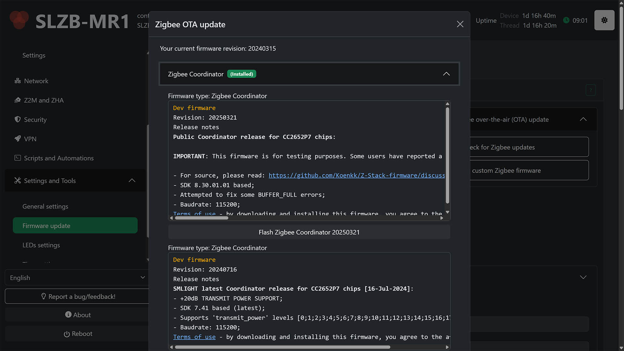
Task: Click custom Zigbee firmware button
Action: tap(529, 170)
